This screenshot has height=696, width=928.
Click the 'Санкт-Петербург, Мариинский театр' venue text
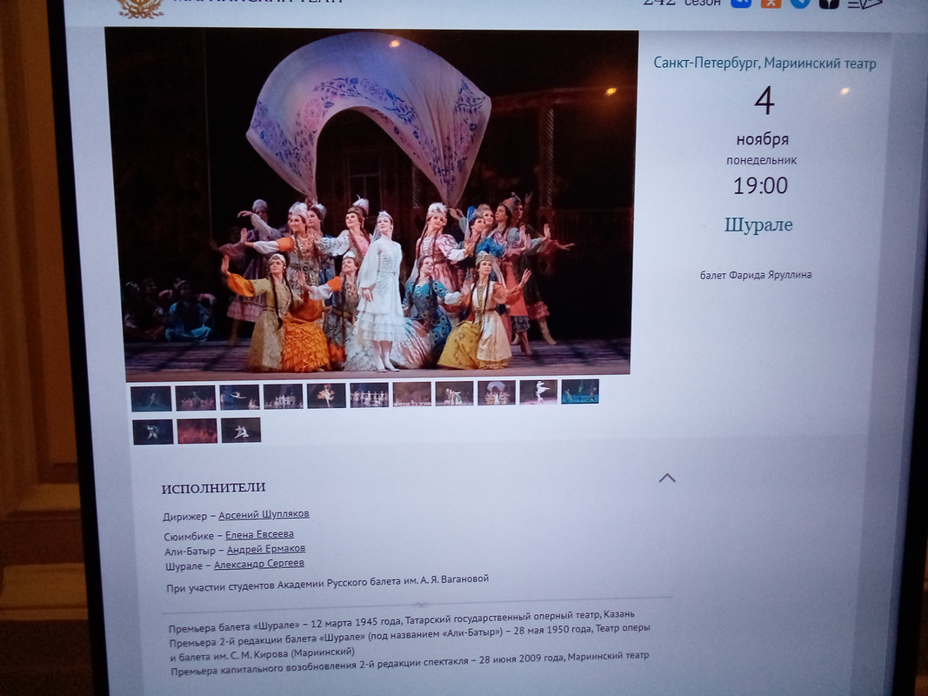[x=764, y=64]
